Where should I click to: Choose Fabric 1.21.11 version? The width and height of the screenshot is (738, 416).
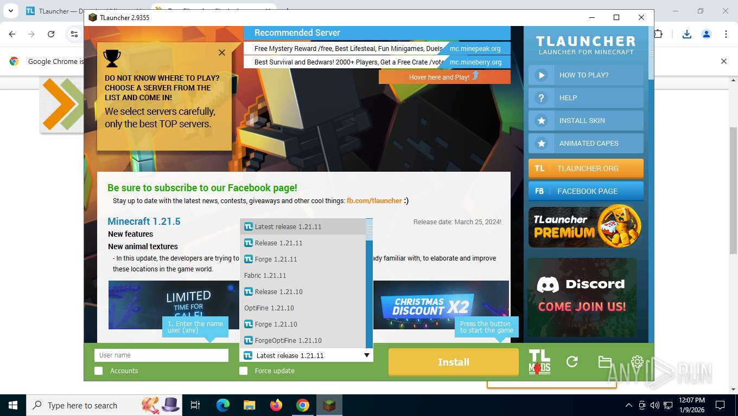click(303, 276)
